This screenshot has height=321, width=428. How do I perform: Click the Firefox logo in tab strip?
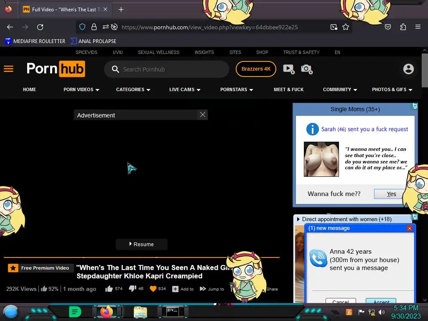click(x=8, y=9)
